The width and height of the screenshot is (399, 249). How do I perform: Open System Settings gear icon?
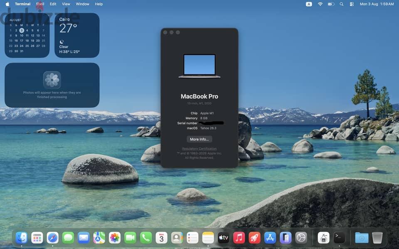301,238
